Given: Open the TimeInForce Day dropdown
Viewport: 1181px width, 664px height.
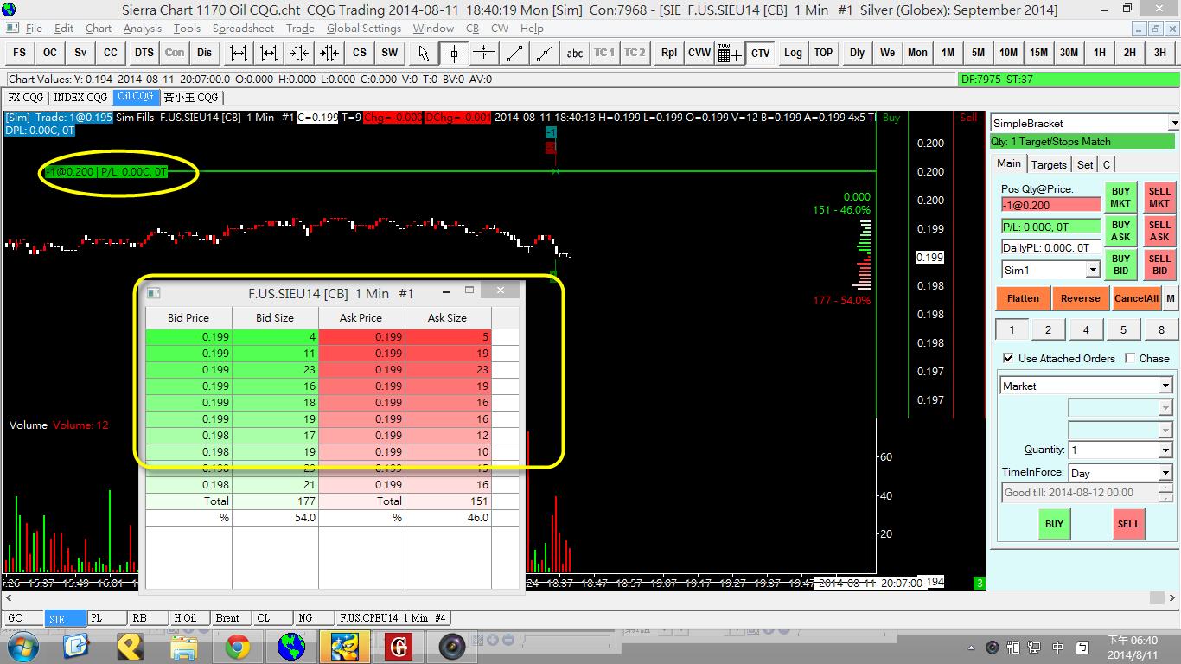Looking at the screenshot, I should point(1165,473).
